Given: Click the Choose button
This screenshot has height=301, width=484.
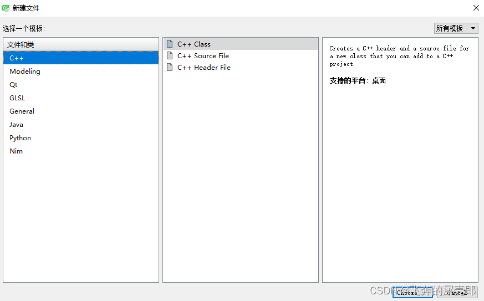Looking at the screenshot, I should pos(412,292).
